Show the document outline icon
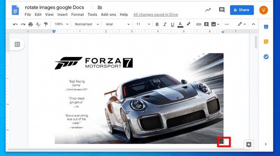280x156 pixels. (x=17, y=44)
